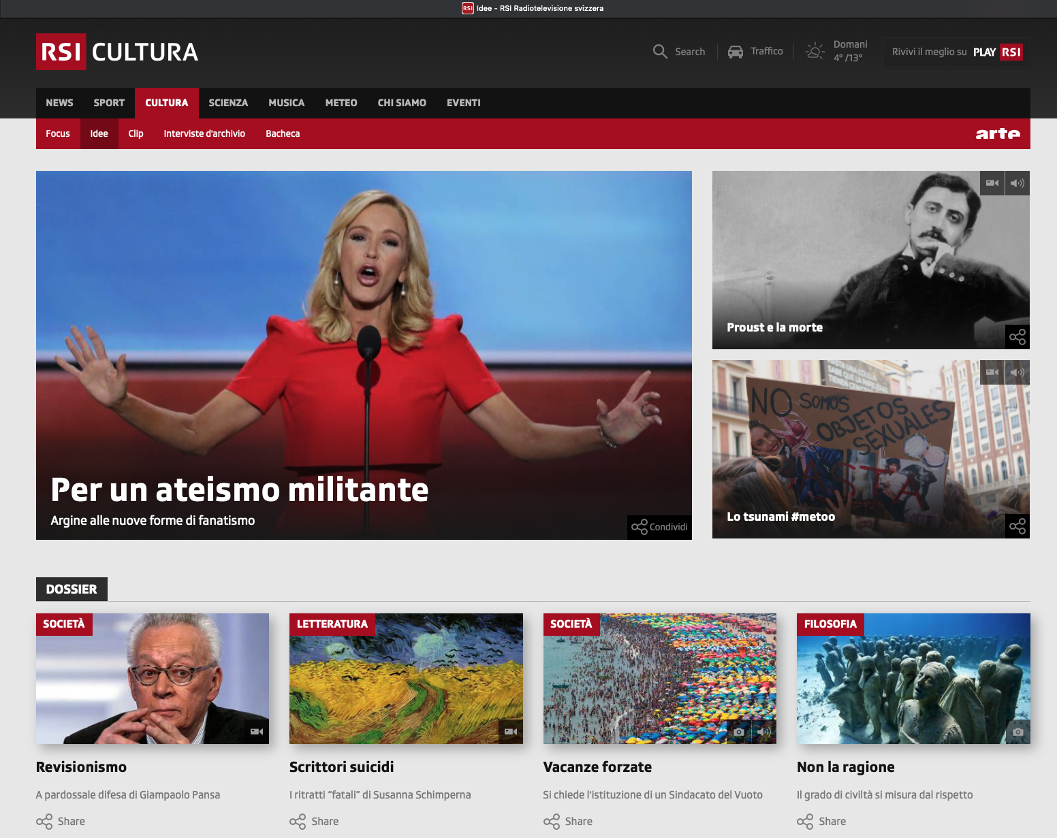The height and width of the screenshot is (838, 1057).
Task: Select the MUSICA section
Action: [286, 103]
